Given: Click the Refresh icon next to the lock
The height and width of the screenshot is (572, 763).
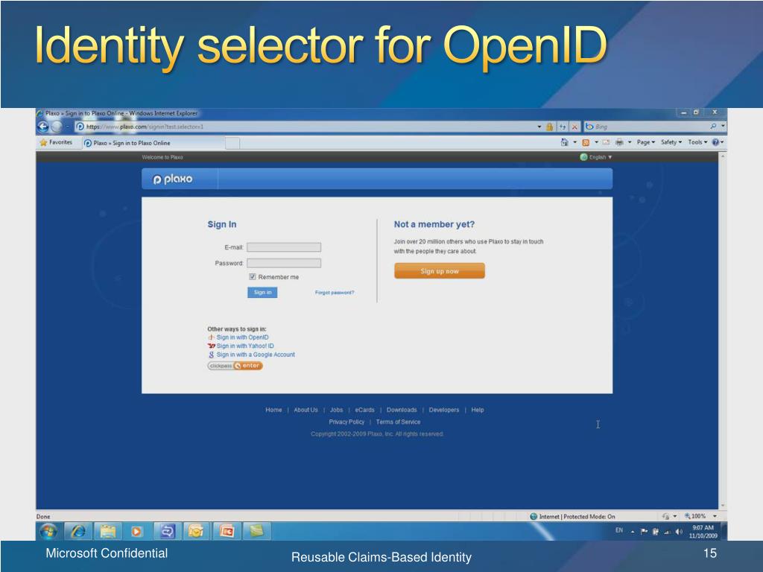Looking at the screenshot, I should click(x=563, y=127).
